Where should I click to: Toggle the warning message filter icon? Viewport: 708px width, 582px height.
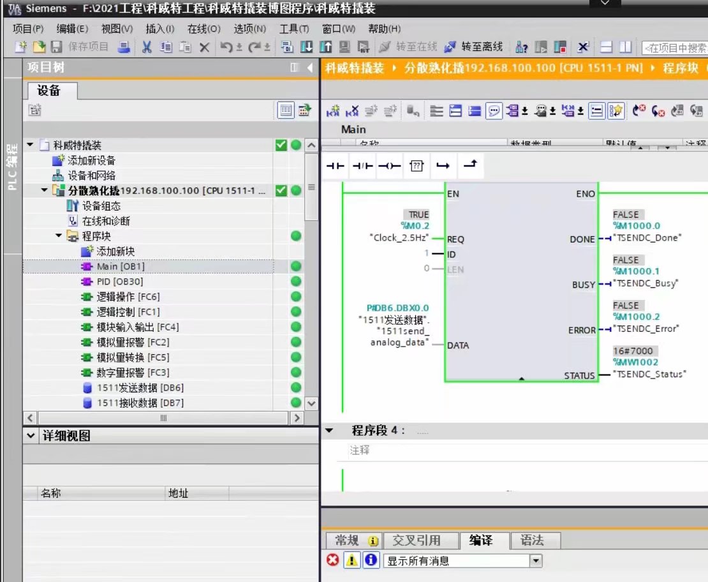pos(352,560)
